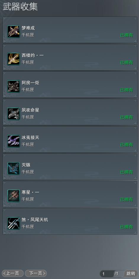Click 已拥有 status on 寒星·一 row
The image size is (139, 279).
tap(127, 199)
